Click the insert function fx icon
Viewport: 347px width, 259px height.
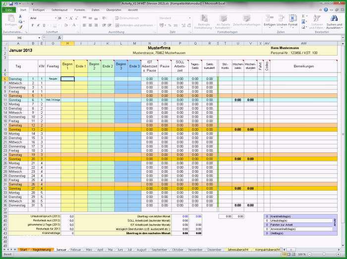tap(59, 38)
